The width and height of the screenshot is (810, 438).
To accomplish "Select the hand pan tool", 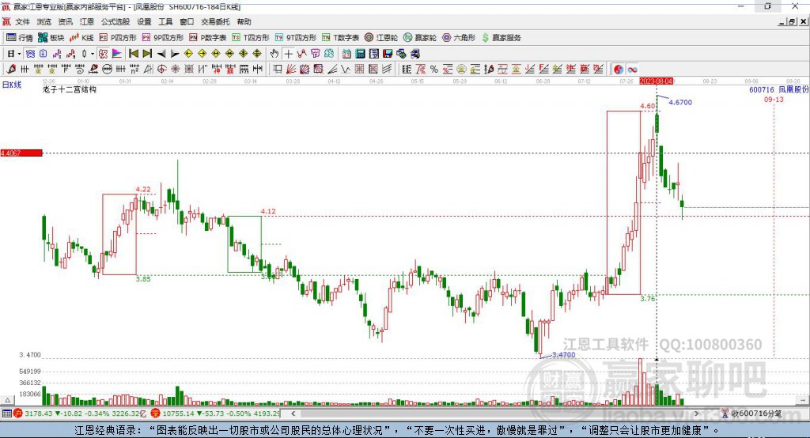I will 274,54.
